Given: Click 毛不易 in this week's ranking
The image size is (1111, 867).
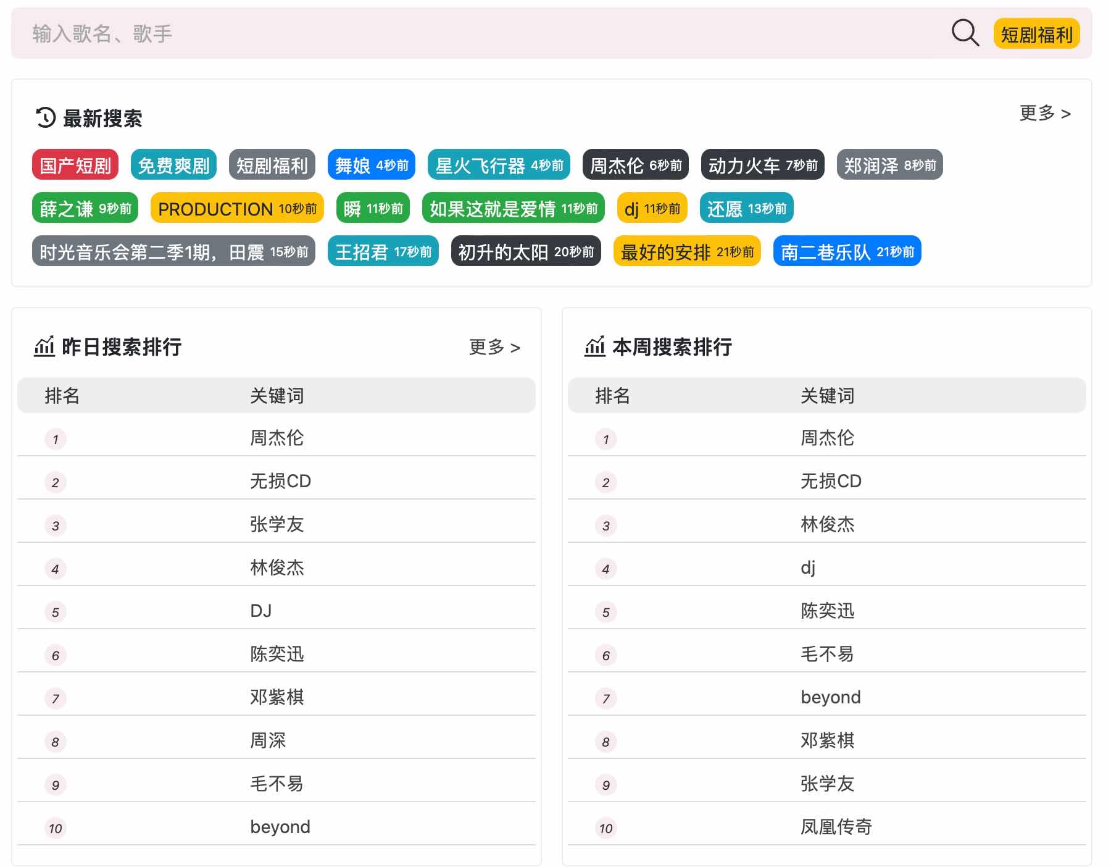Looking at the screenshot, I should coord(827,654).
